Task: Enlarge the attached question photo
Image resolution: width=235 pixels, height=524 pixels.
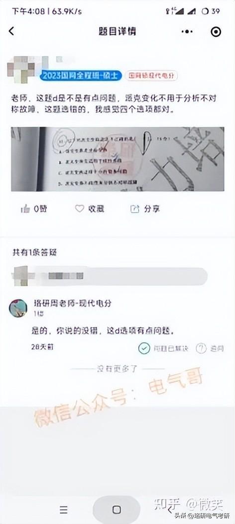Action: (x=117, y=159)
